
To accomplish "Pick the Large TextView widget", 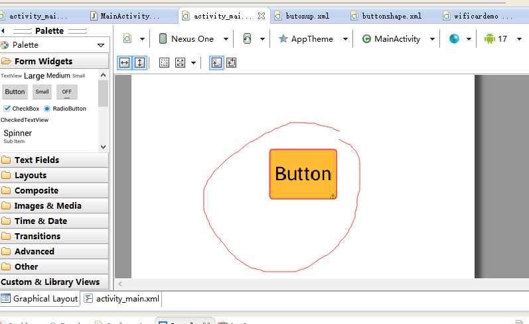I will click(34, 76).
